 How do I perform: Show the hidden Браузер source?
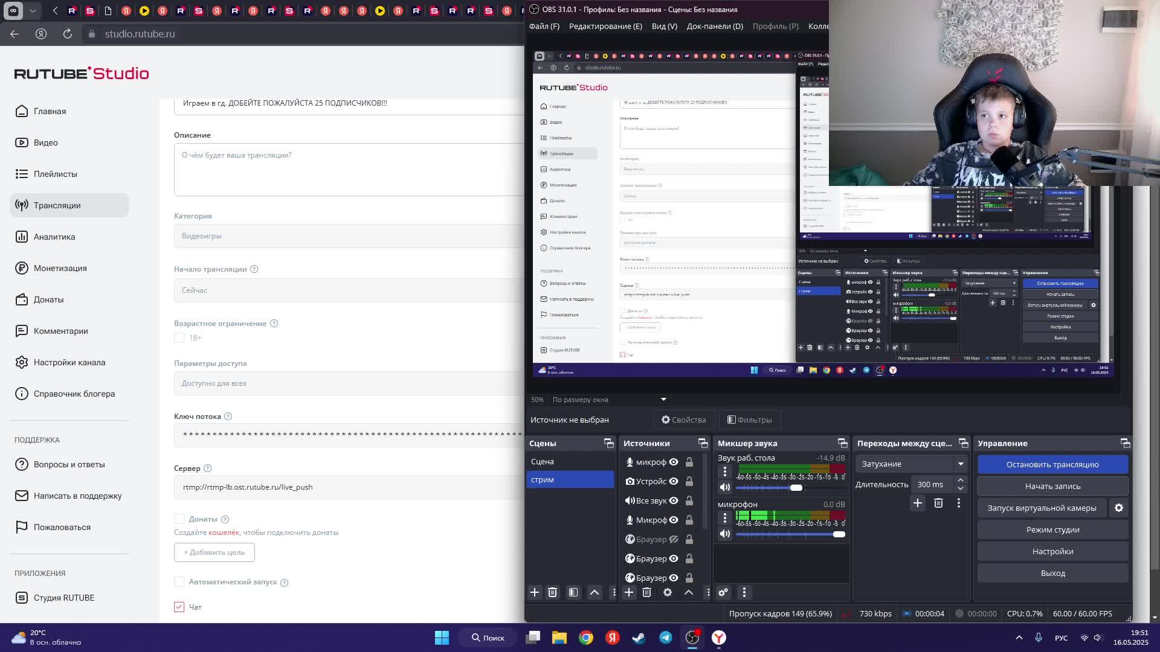coord(674,540)
